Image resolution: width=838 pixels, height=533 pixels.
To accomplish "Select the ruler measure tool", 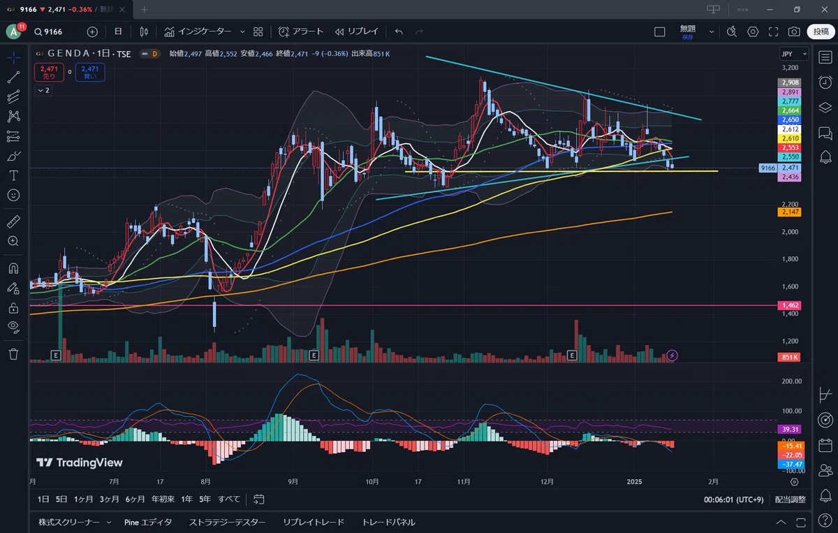I will tap(13, 221).
